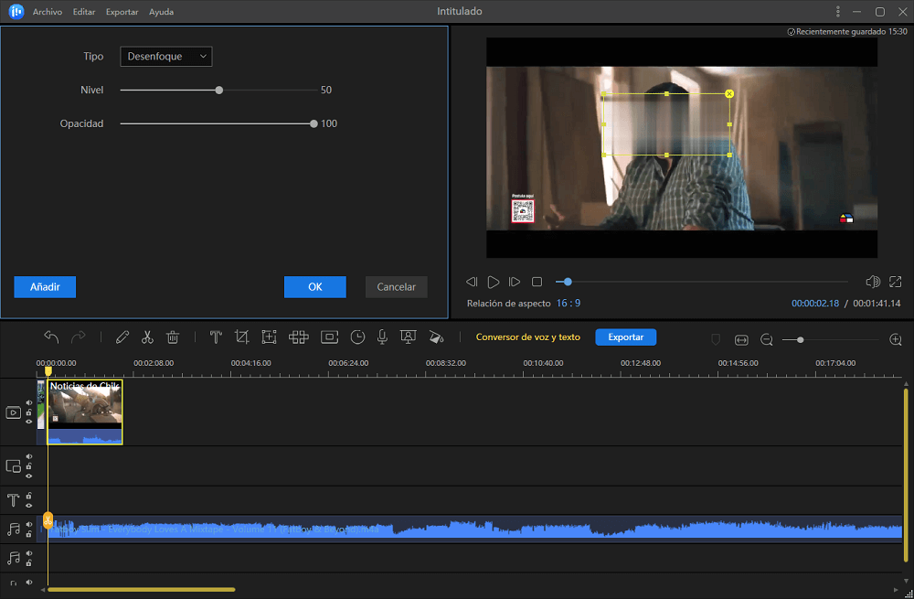The height and width of the screenshot is (599, 914).
Task: Click the Freeze frame tool icon
Action: (x=329, y=337)
